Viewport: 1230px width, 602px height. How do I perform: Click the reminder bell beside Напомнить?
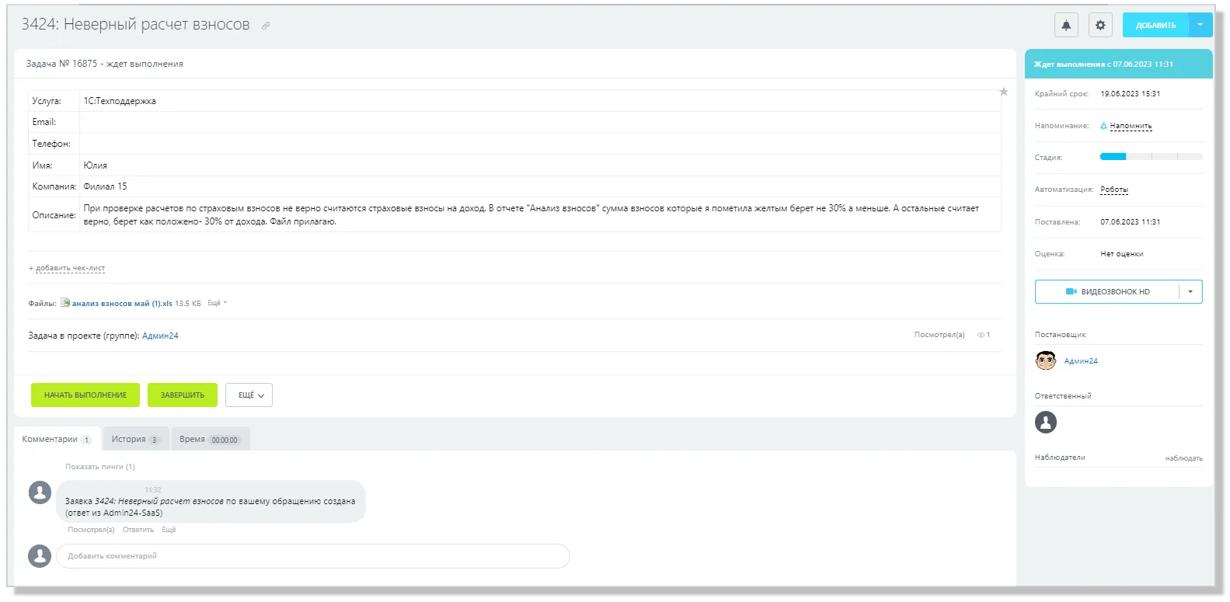(x=1103, y=126)
